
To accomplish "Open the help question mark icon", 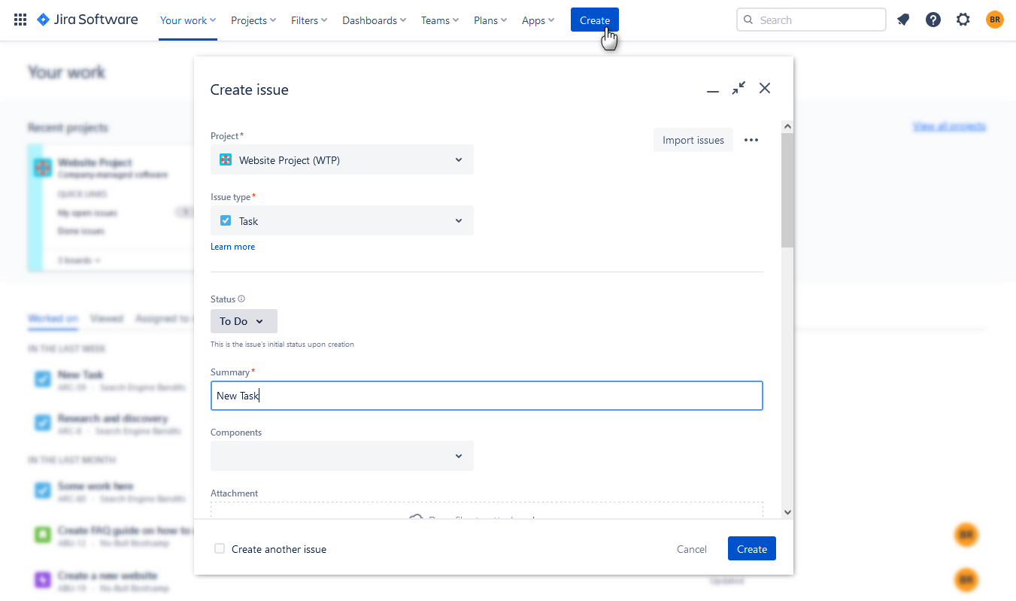I will pos(933,20).
